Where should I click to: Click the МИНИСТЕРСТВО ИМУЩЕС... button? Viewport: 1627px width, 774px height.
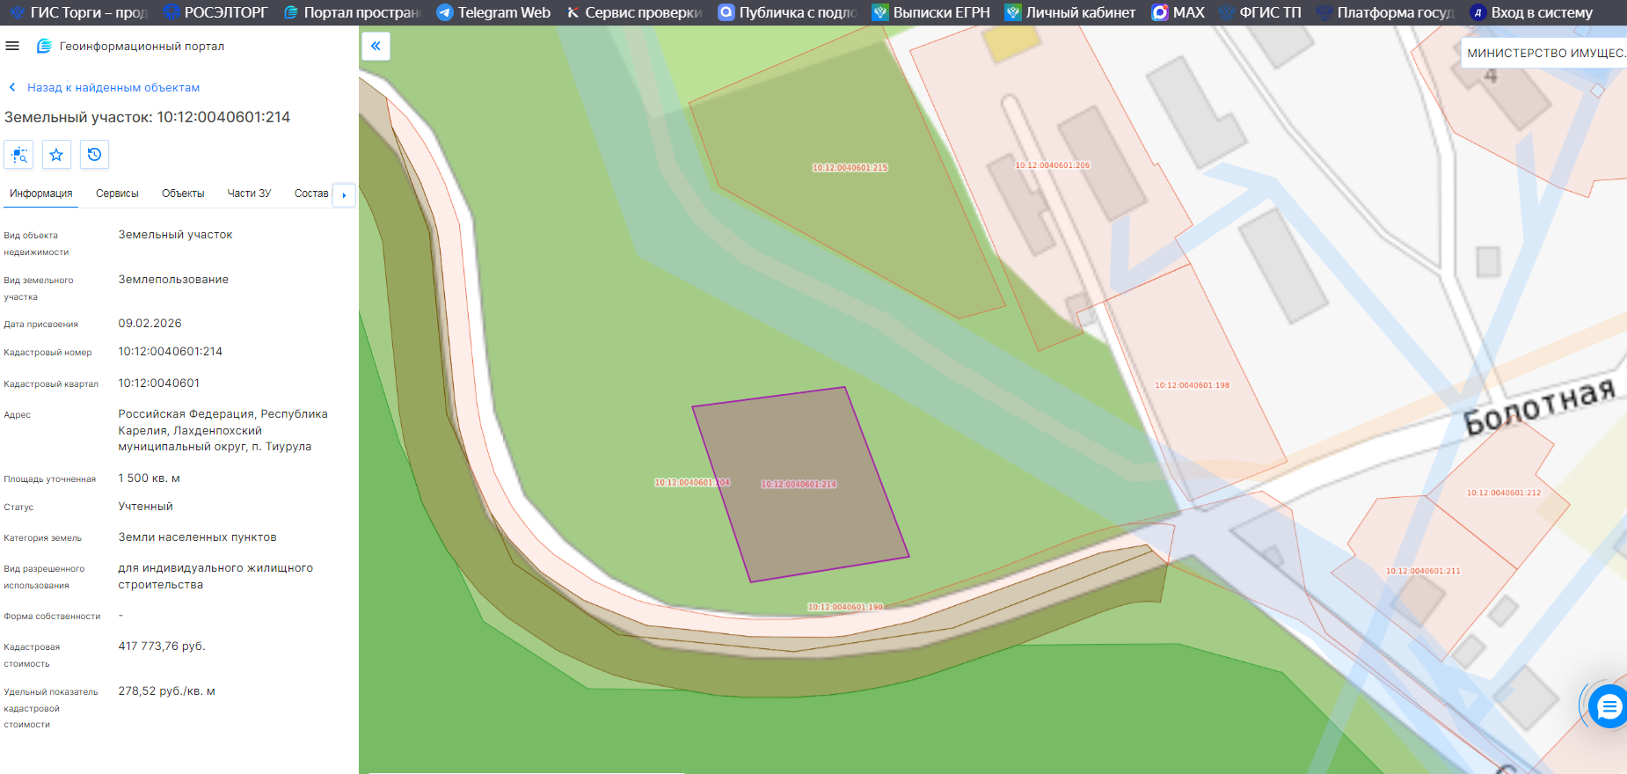tap(1545, 53)
